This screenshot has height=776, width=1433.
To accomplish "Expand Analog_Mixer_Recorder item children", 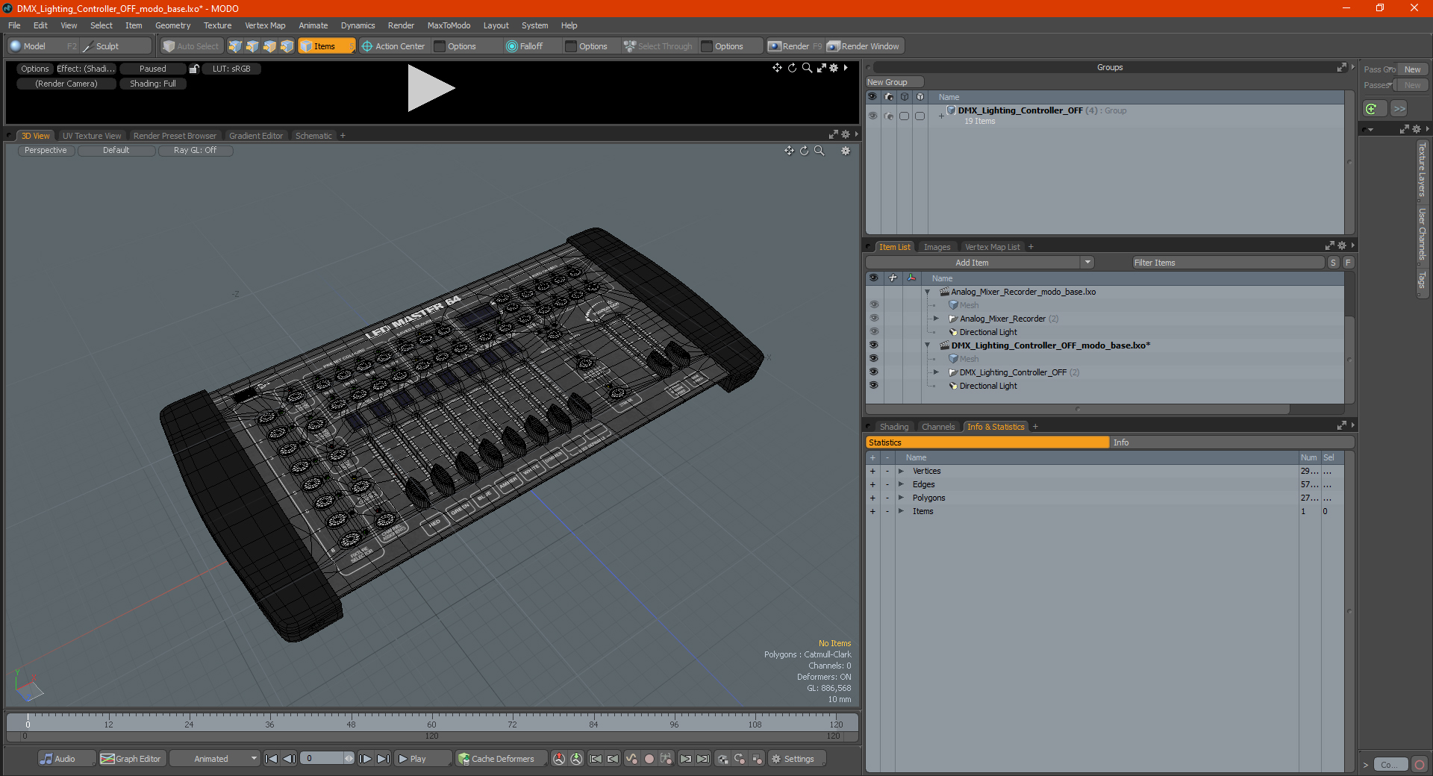I will point(937,319).
